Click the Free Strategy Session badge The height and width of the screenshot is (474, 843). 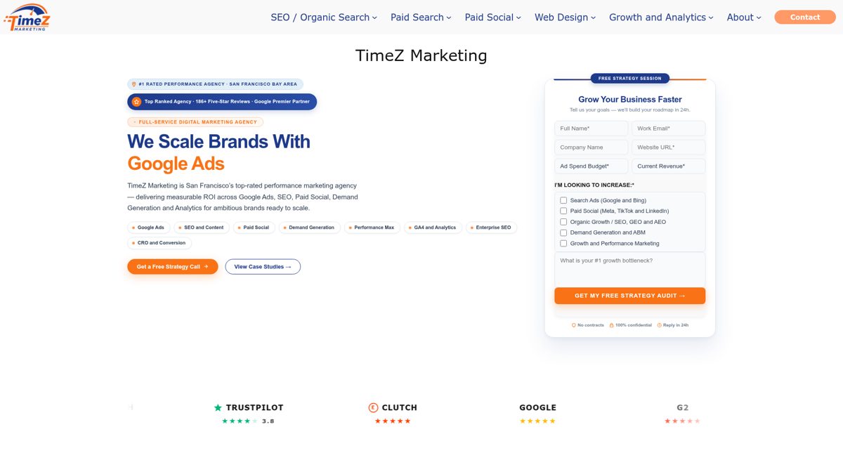(630, 79)
